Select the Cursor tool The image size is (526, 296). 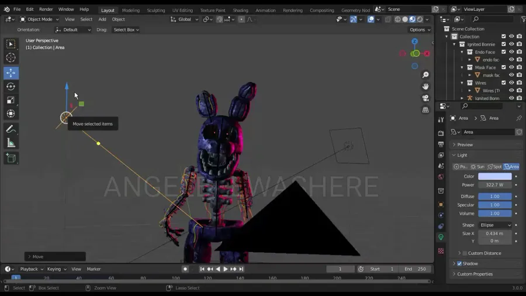pos(11,57)
